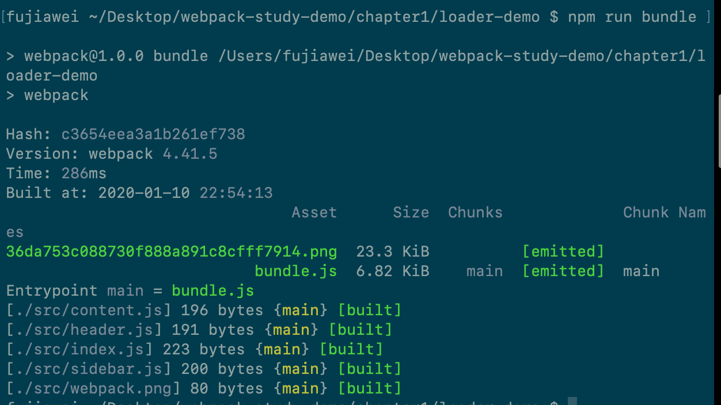This screenshot has width=721, height=405.
Task: Click the ./src/sidebar.js module path
Action: [x=89, y=369]
